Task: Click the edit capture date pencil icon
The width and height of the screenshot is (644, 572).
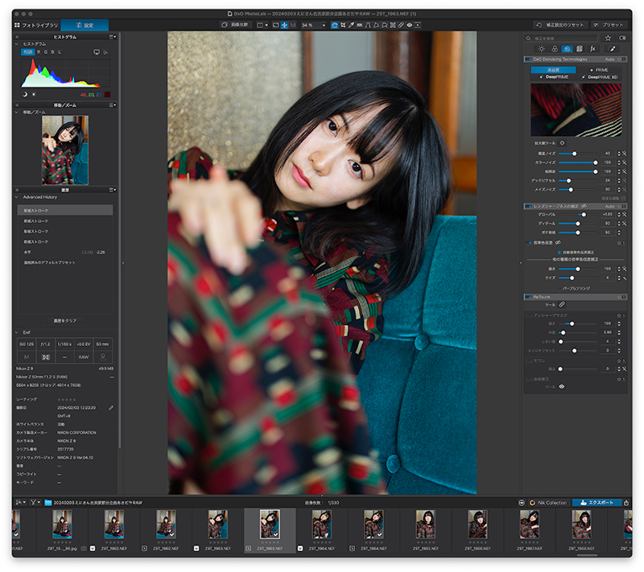Action: 111,408
